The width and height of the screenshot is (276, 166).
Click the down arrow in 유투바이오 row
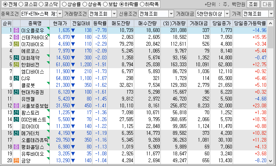(73, 154)
